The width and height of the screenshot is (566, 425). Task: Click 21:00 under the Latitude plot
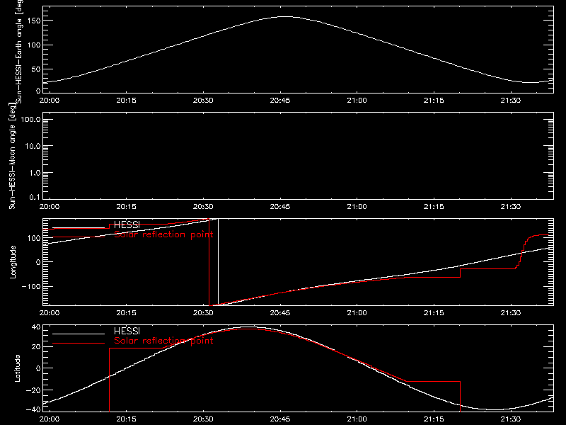point(357,419)
